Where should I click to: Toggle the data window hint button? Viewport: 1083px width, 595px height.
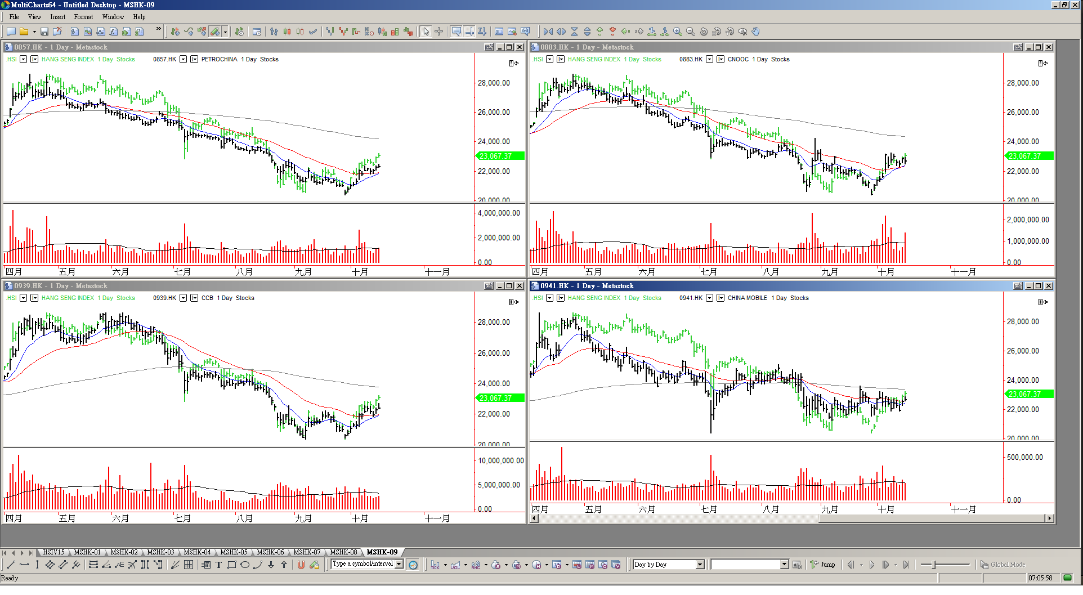457,32
